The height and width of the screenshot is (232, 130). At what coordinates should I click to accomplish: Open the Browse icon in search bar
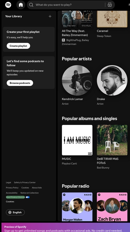coord(110,5)
